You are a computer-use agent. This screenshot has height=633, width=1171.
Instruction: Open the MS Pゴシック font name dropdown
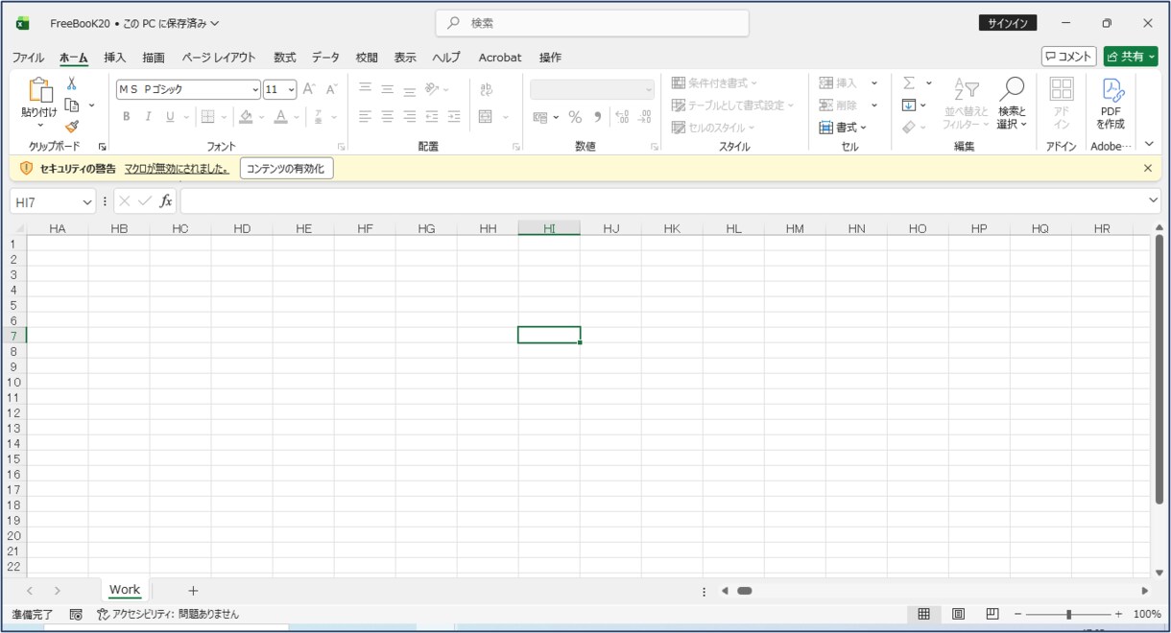tap(255, 89)
